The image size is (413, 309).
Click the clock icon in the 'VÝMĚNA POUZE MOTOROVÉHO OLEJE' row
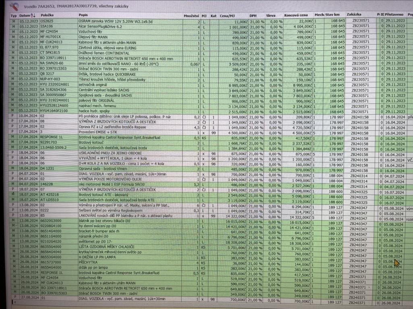(204, 179)
